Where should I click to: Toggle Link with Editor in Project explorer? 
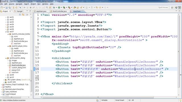pos(23,14)
